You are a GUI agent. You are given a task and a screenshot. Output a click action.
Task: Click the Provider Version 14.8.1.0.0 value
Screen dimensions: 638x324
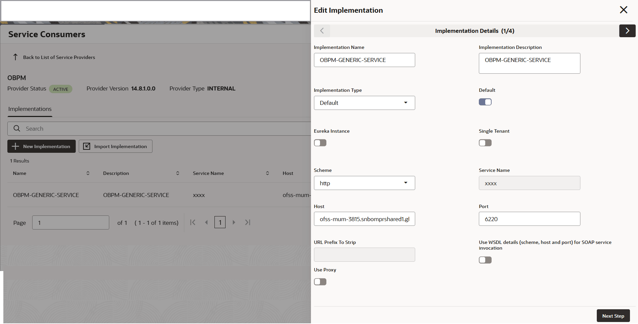point(143,88)
